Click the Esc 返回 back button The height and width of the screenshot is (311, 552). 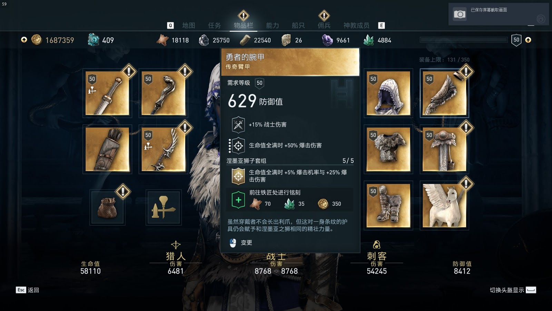[x=27, y=290]
